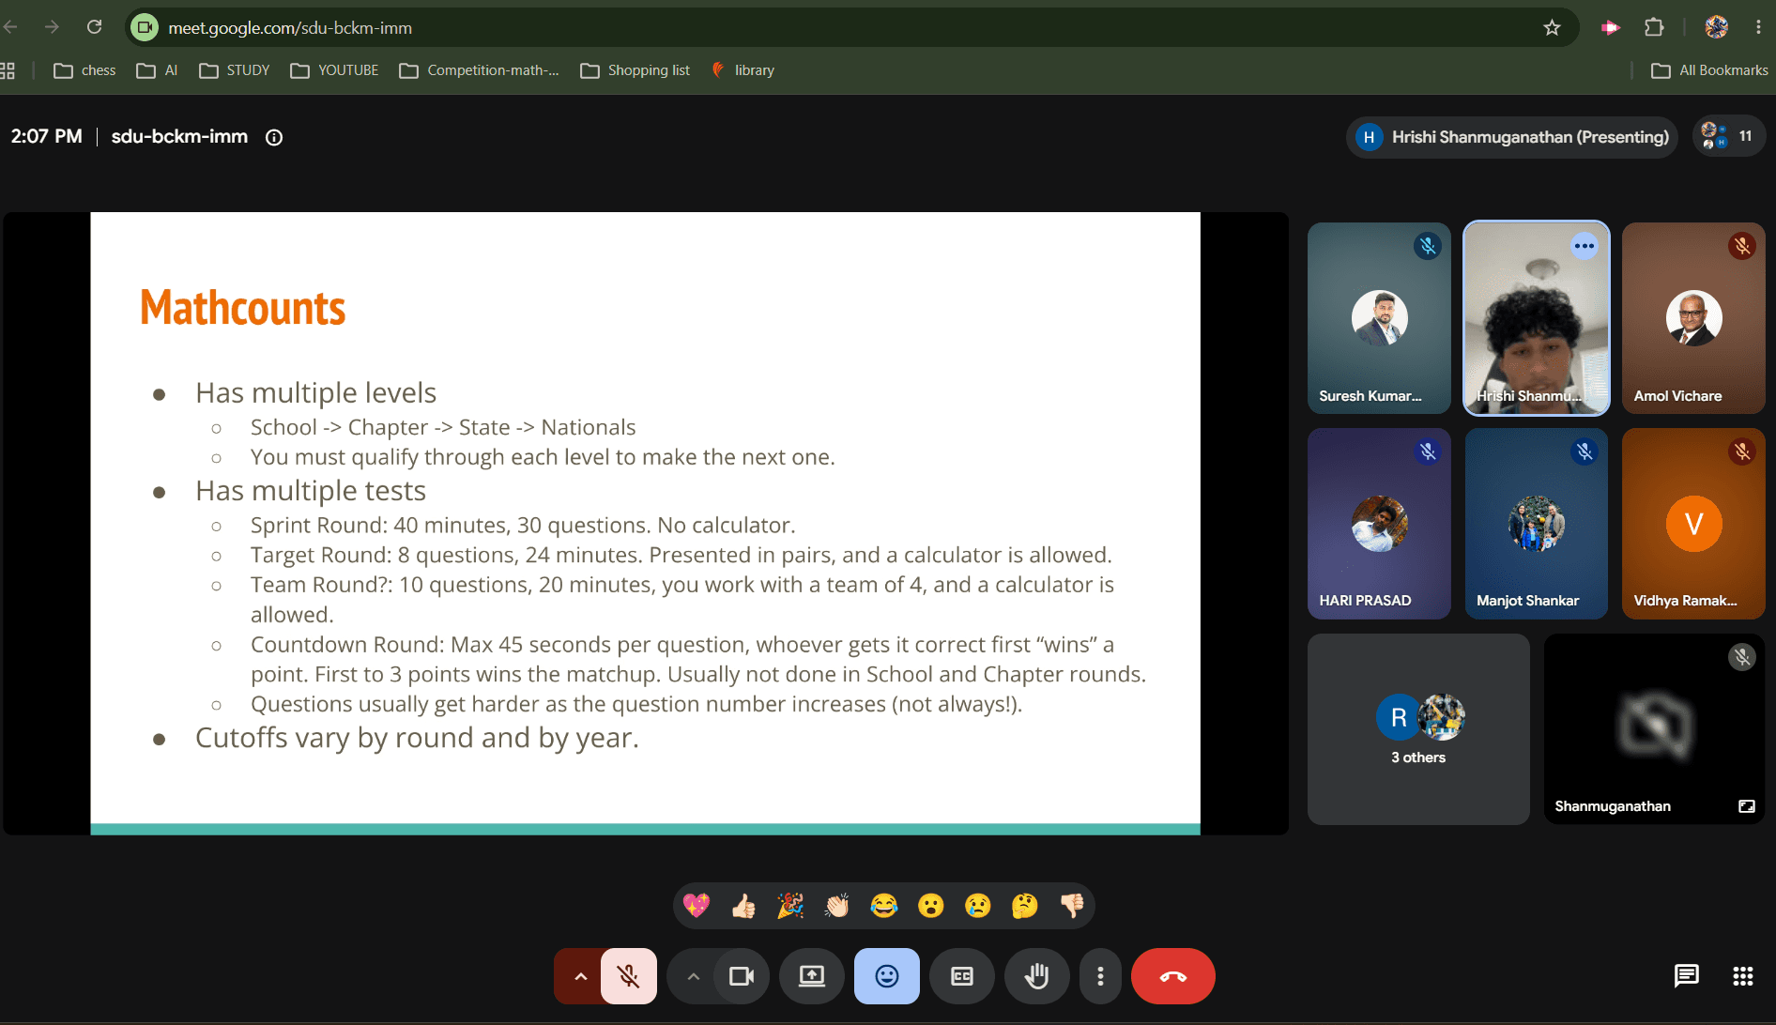Show the 3 others participants tile
Viewport: 1776px width, 1025px height.
[1418, 729]
